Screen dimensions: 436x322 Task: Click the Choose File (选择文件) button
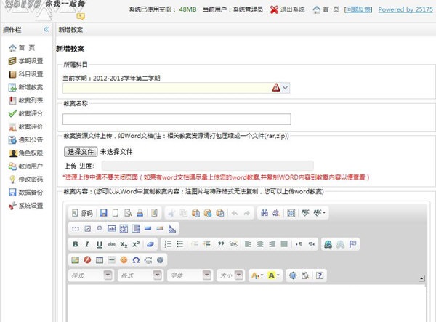(x=81, y=152)
